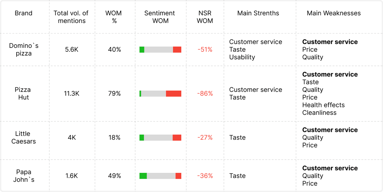This screenshot has width=383, height=192.
Task: Select the Sentiment WOM column header
Action: (x=160, y=17)
